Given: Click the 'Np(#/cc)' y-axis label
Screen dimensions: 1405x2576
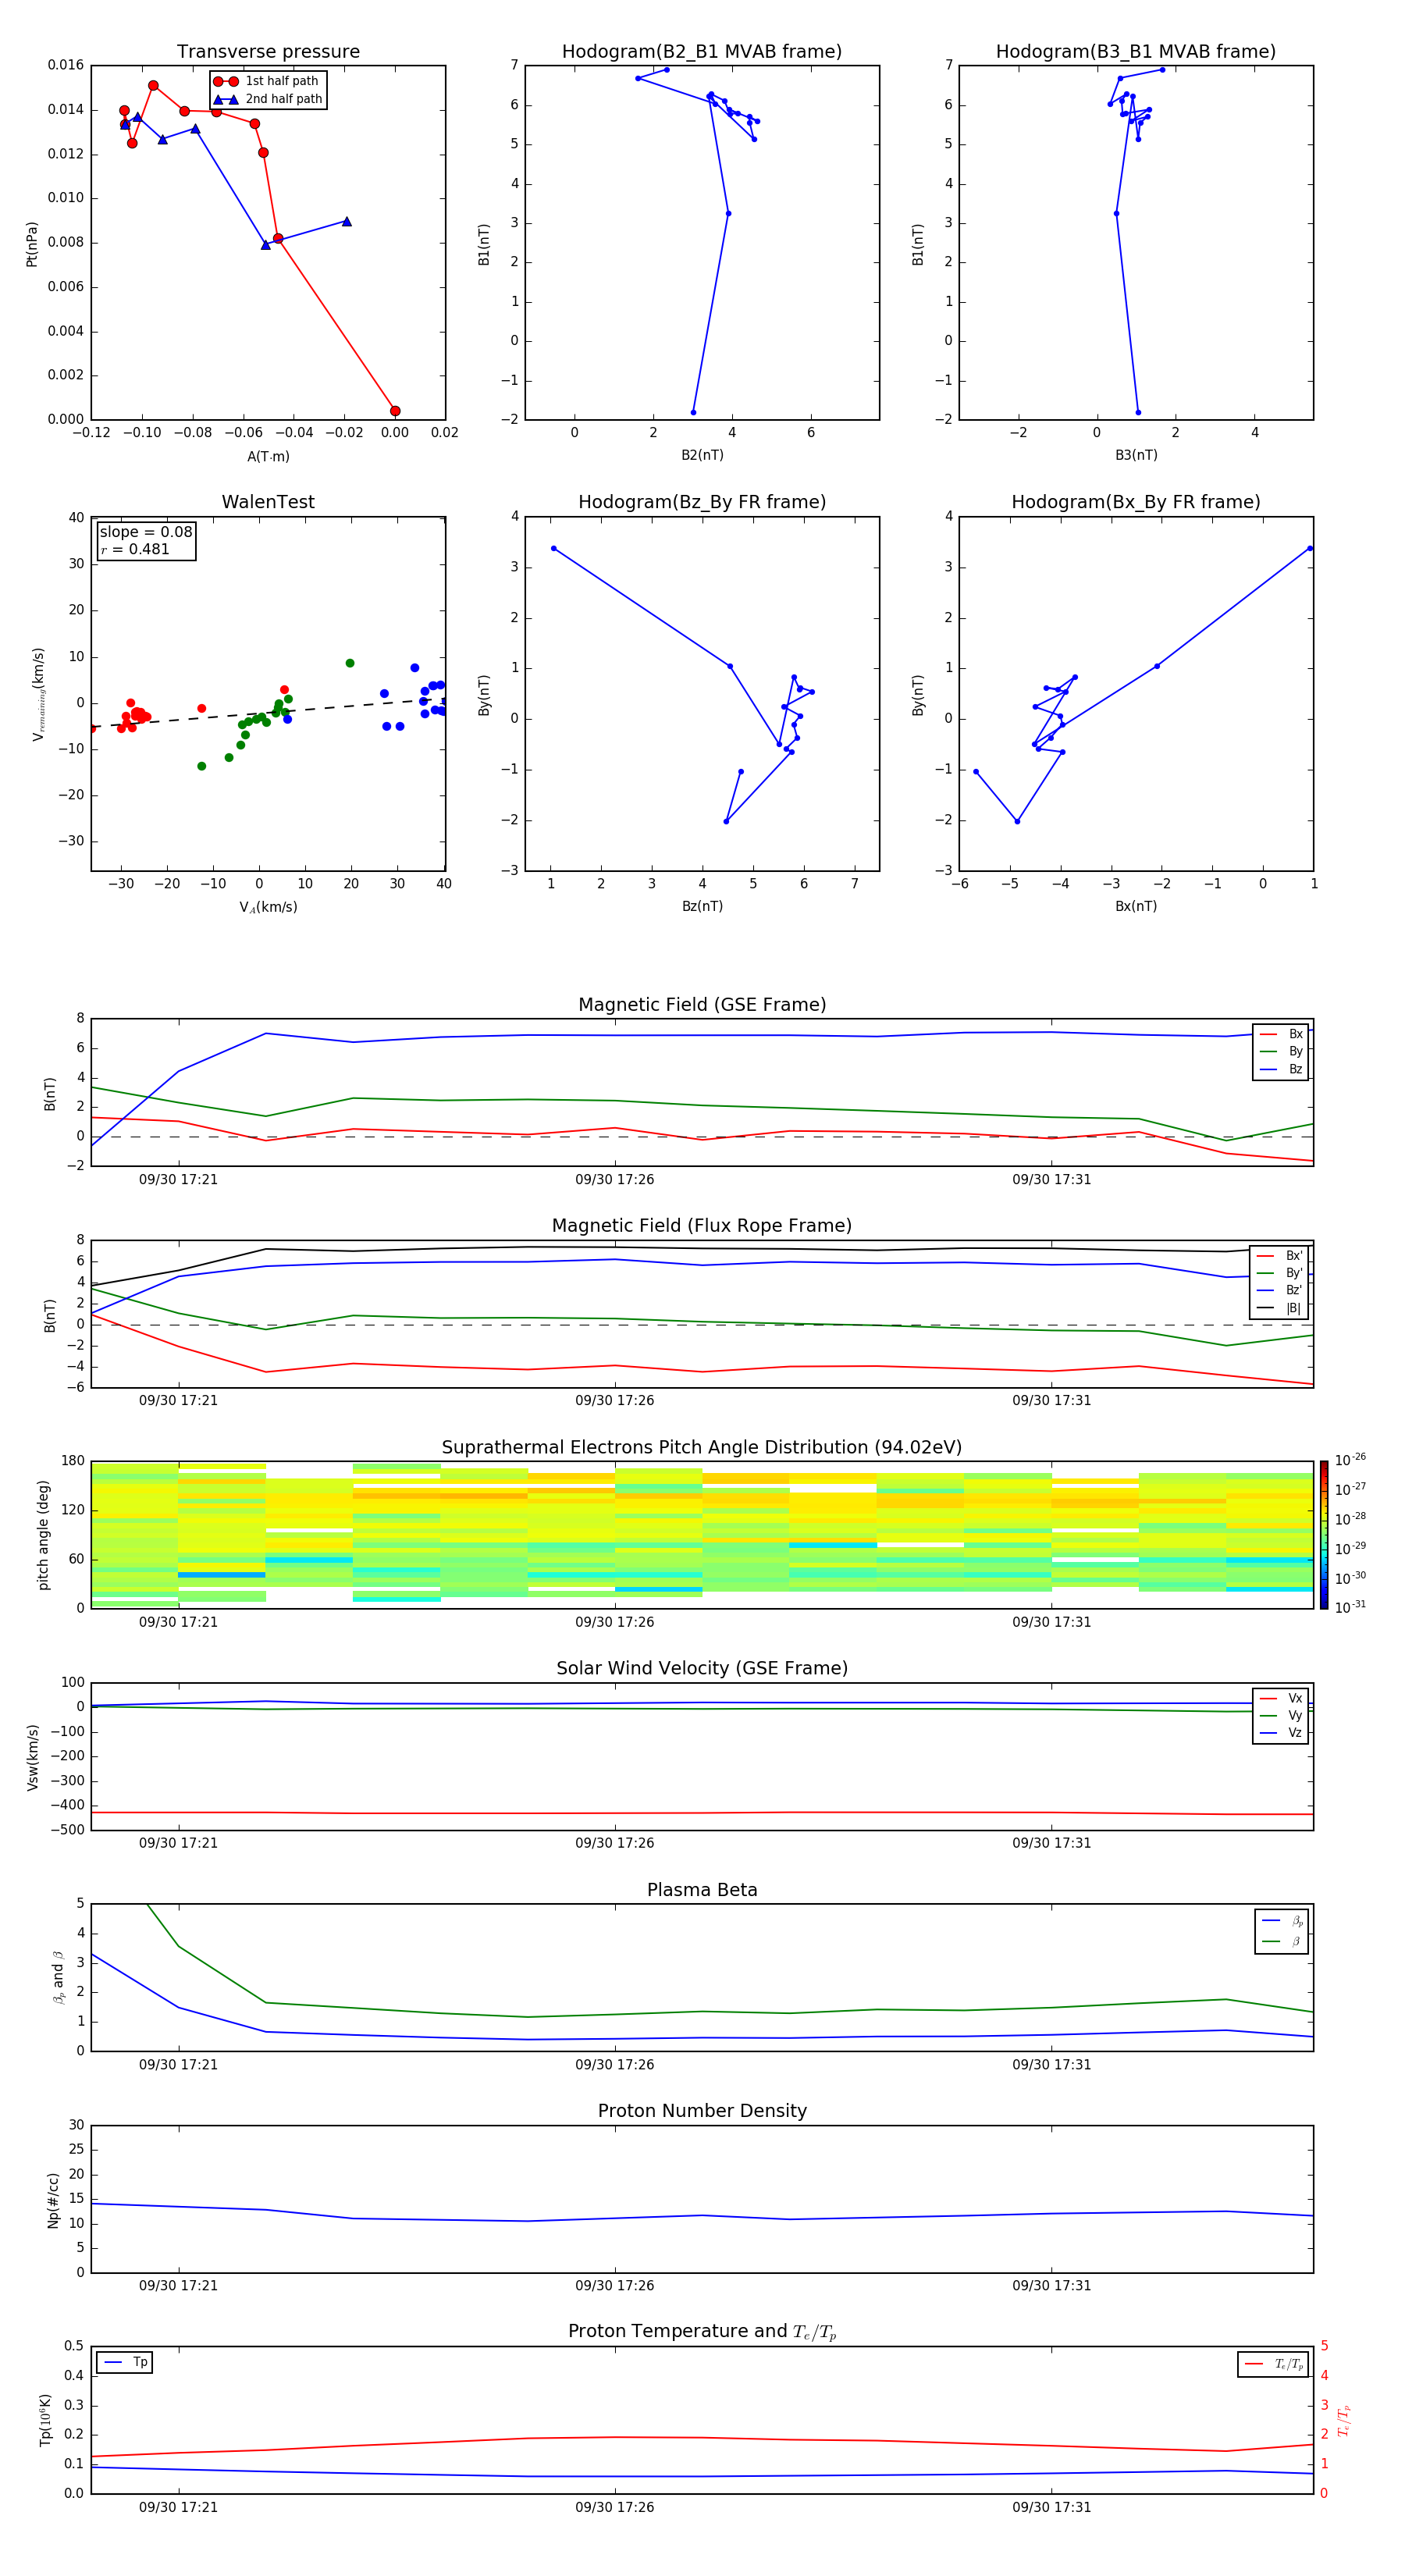Looking at the screenshot, I should [54, 2200].
